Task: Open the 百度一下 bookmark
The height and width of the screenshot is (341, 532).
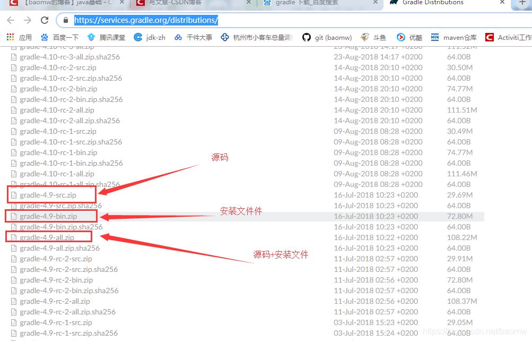Action: [59, 37]
